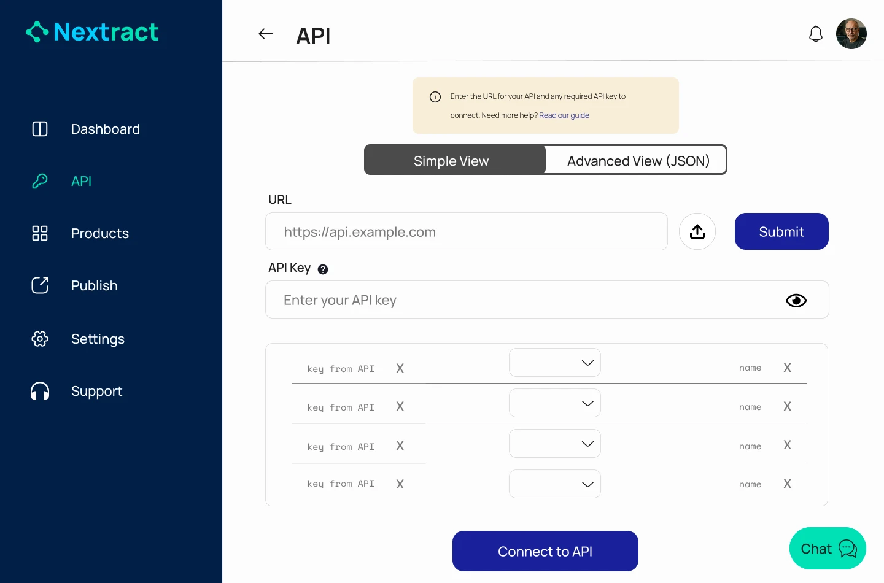
Task: Open the Dashboard sidebar icon
Action: pyautogui.click(x=40, y=129)
